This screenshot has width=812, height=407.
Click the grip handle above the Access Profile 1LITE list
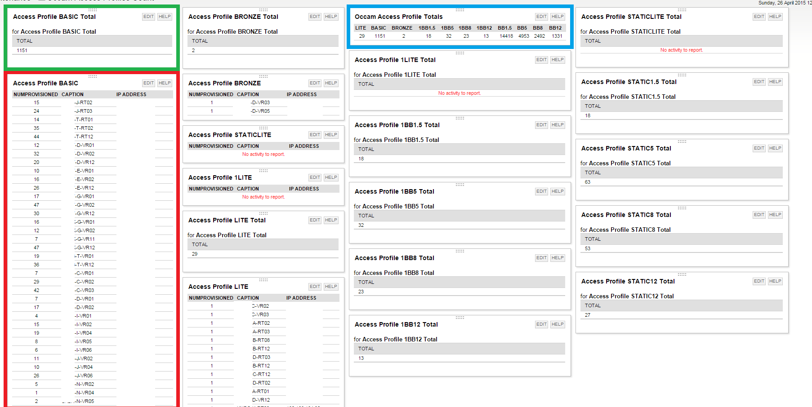point(263,171)
